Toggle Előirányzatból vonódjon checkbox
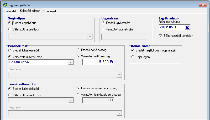Image resolution: width=210 pixels, height=120 pixels. 160,36
